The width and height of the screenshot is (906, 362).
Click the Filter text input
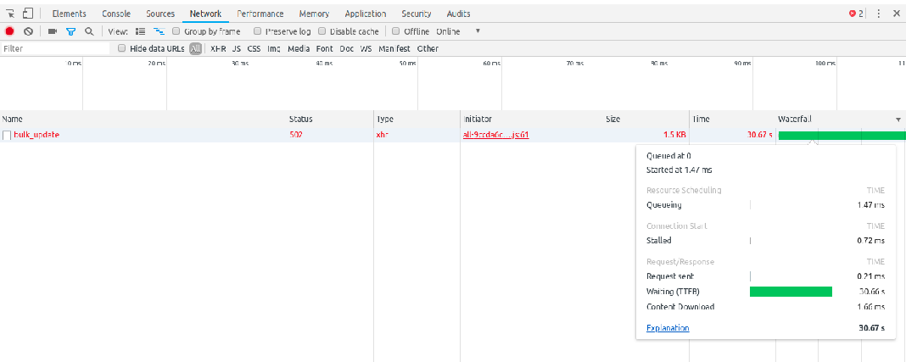pyautogui.click(x=55, y=48)
